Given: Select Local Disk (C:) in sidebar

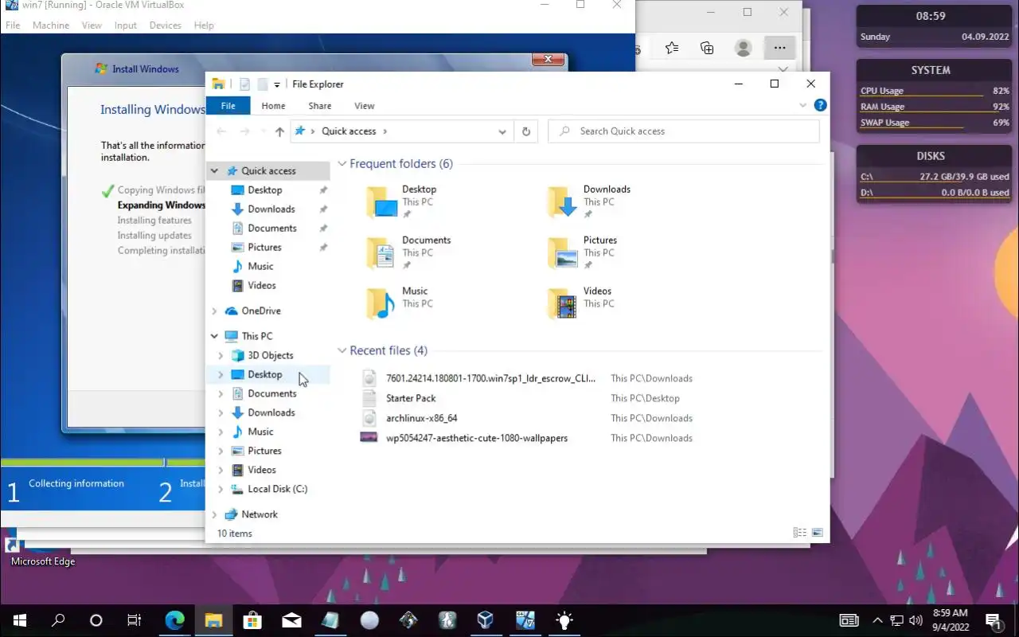Looking at the screenshot, I should click(277, 490).
